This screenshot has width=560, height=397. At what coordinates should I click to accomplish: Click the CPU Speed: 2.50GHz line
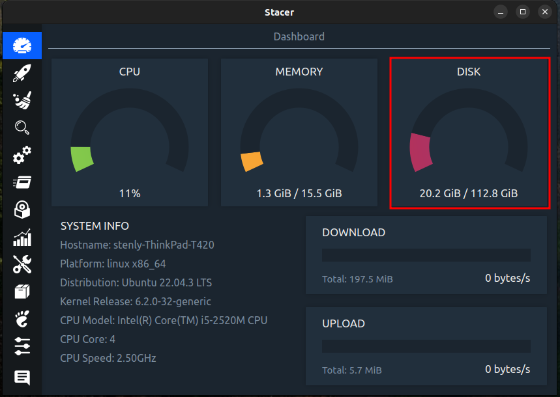[x=108, y=358]
